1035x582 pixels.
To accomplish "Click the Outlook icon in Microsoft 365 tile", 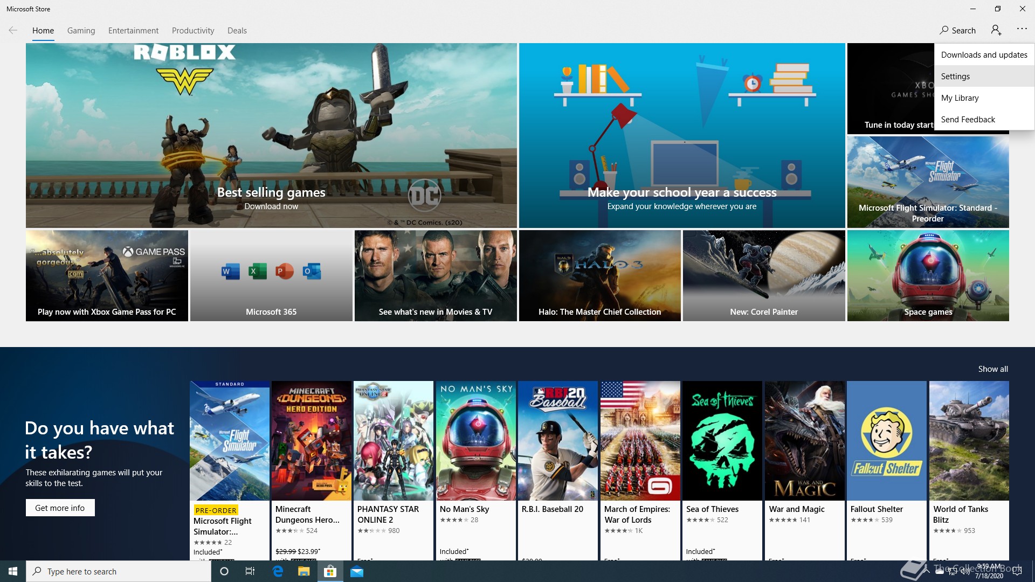I will pyautogui.click(x=312, y=271).
